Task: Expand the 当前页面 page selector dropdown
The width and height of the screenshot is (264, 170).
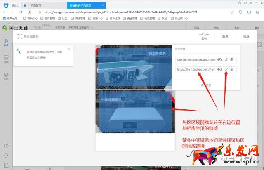Action: click(92, 28)
